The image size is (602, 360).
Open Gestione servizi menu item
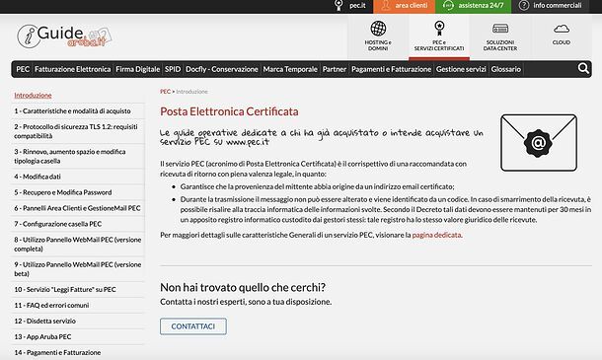(461, 69)
